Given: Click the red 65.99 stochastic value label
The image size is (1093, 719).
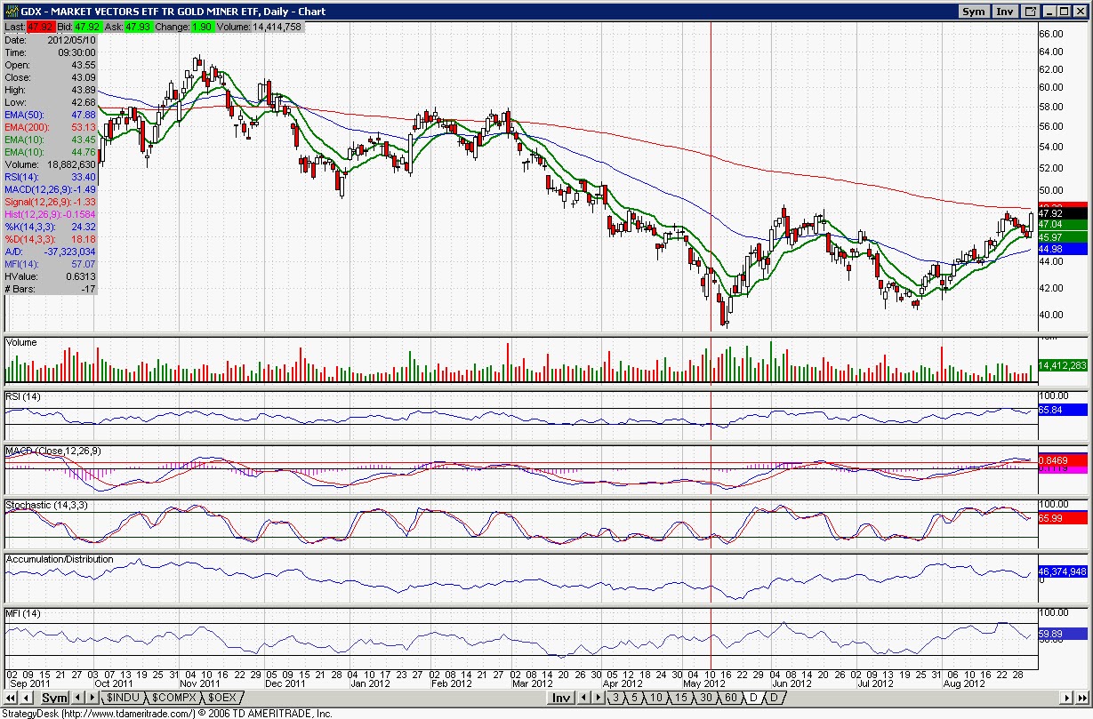Looking at the screenshot, I should coord(1062,517).
